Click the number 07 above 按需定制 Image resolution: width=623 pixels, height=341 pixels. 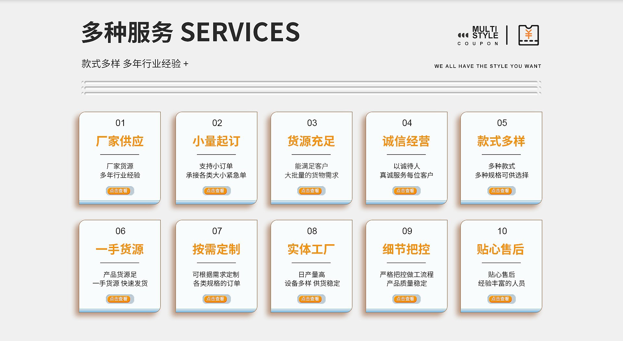tap(217, 231)
